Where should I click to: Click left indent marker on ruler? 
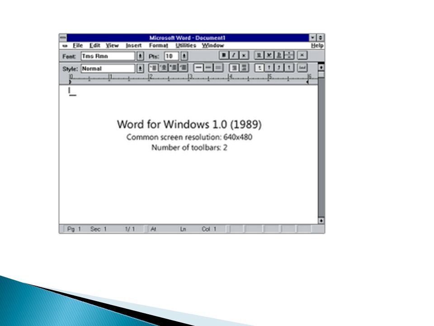tap(70, 82)
